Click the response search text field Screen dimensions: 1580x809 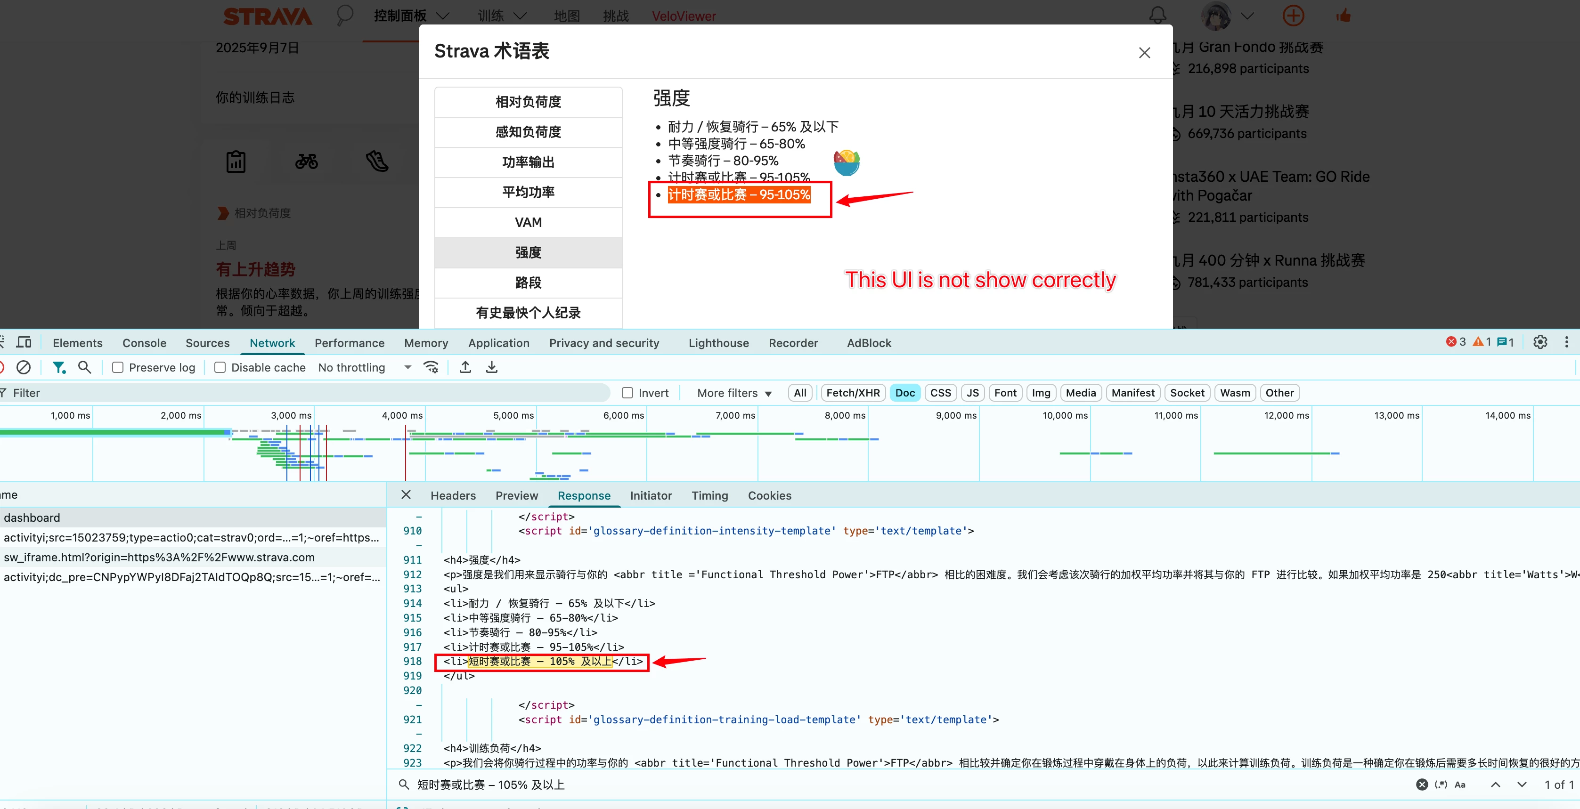[908, 785]
